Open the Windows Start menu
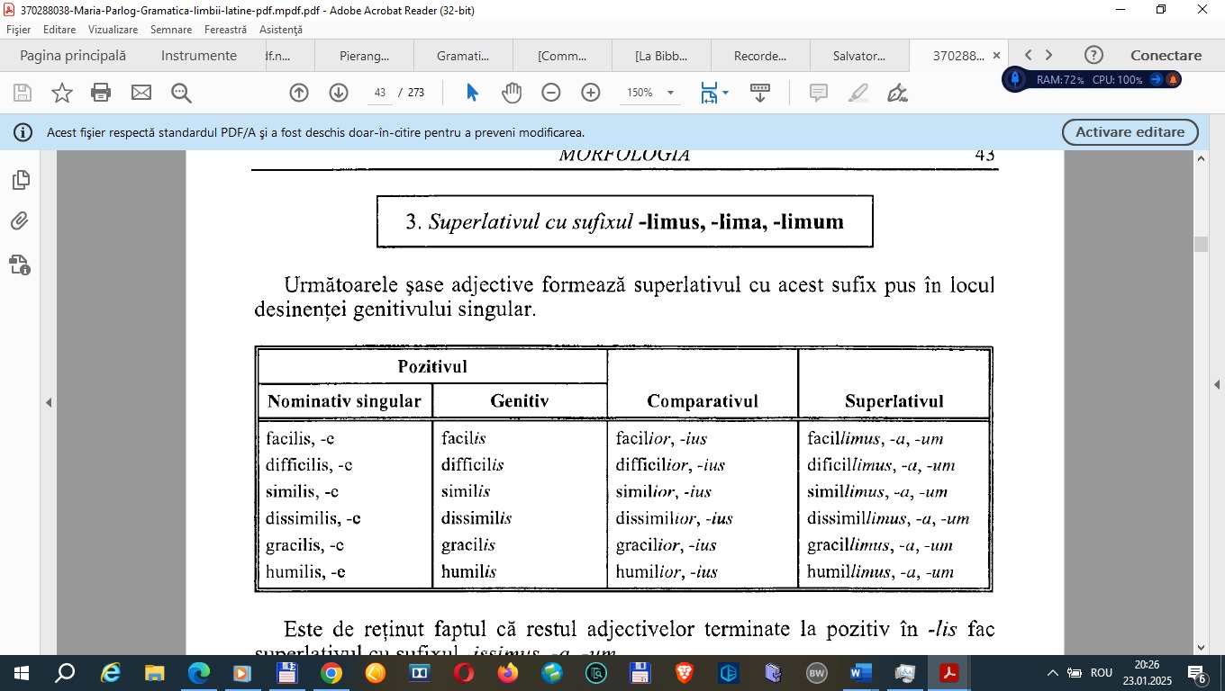 click(x=21, y=673)
